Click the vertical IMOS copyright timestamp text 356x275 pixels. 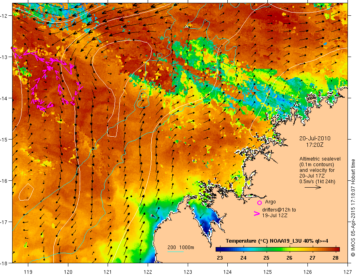click(x=353, y=208)
